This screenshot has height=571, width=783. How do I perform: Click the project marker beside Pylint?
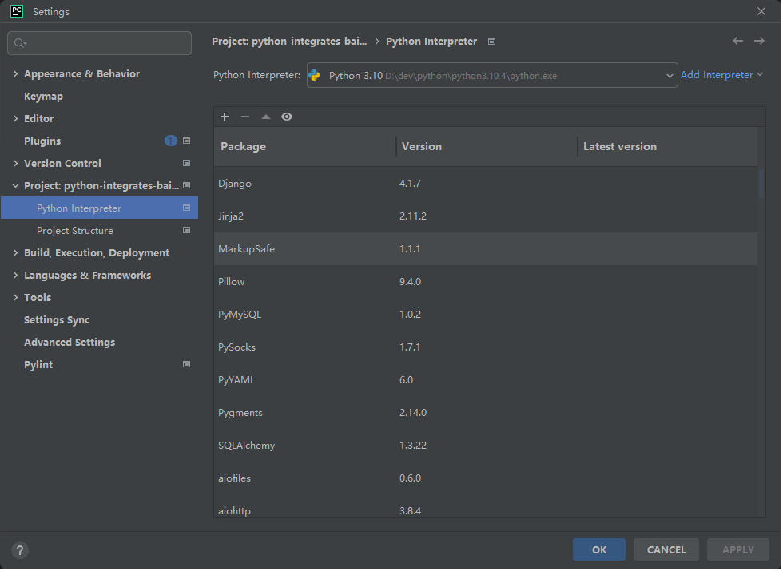pyautogui.click(x=187, y=364)
